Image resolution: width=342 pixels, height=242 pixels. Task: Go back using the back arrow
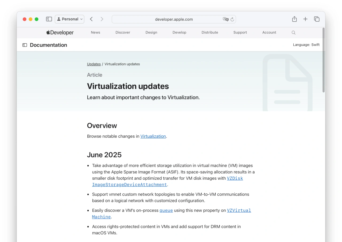[91, 19]
